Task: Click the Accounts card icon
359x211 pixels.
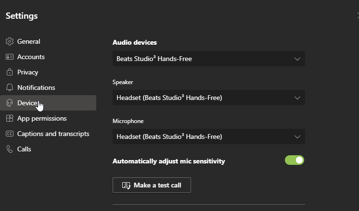Action: pyautogui.click(x=10, y=57)
